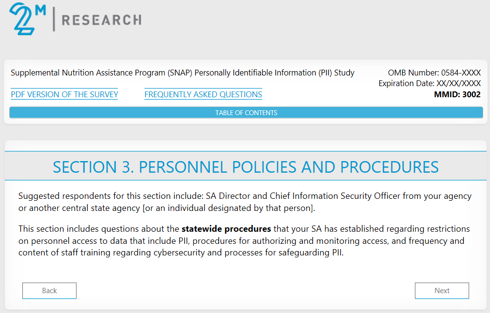Click the bold "statewide procedures" text
Image resolution: width=490 pixels, height=313 pixels.
point(226,229)
